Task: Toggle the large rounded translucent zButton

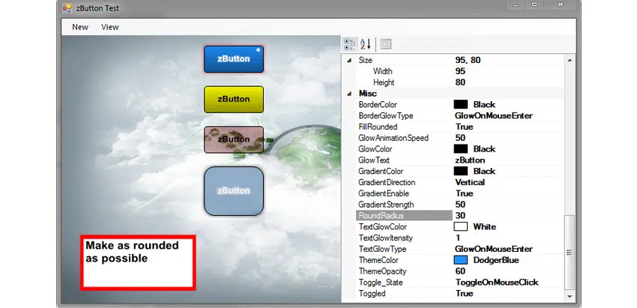Action: 234,191
